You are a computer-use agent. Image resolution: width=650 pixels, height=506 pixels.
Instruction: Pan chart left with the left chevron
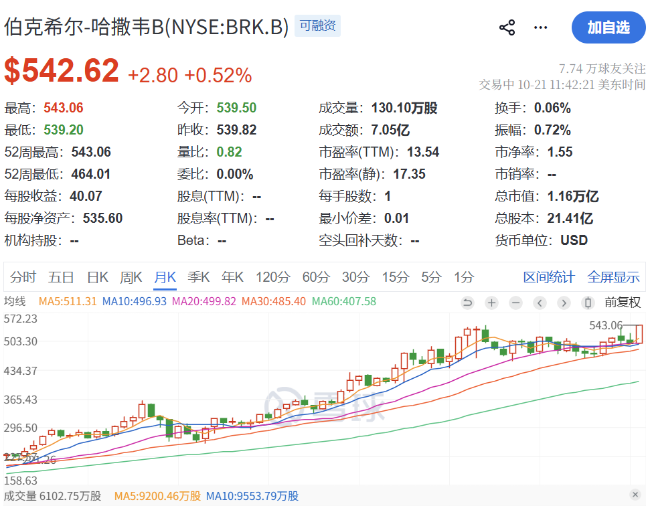click(540, 303)
